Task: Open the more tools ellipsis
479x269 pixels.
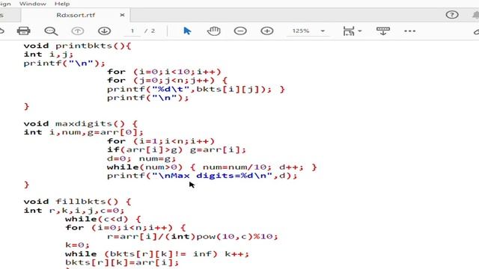Action: coord(409,31)
